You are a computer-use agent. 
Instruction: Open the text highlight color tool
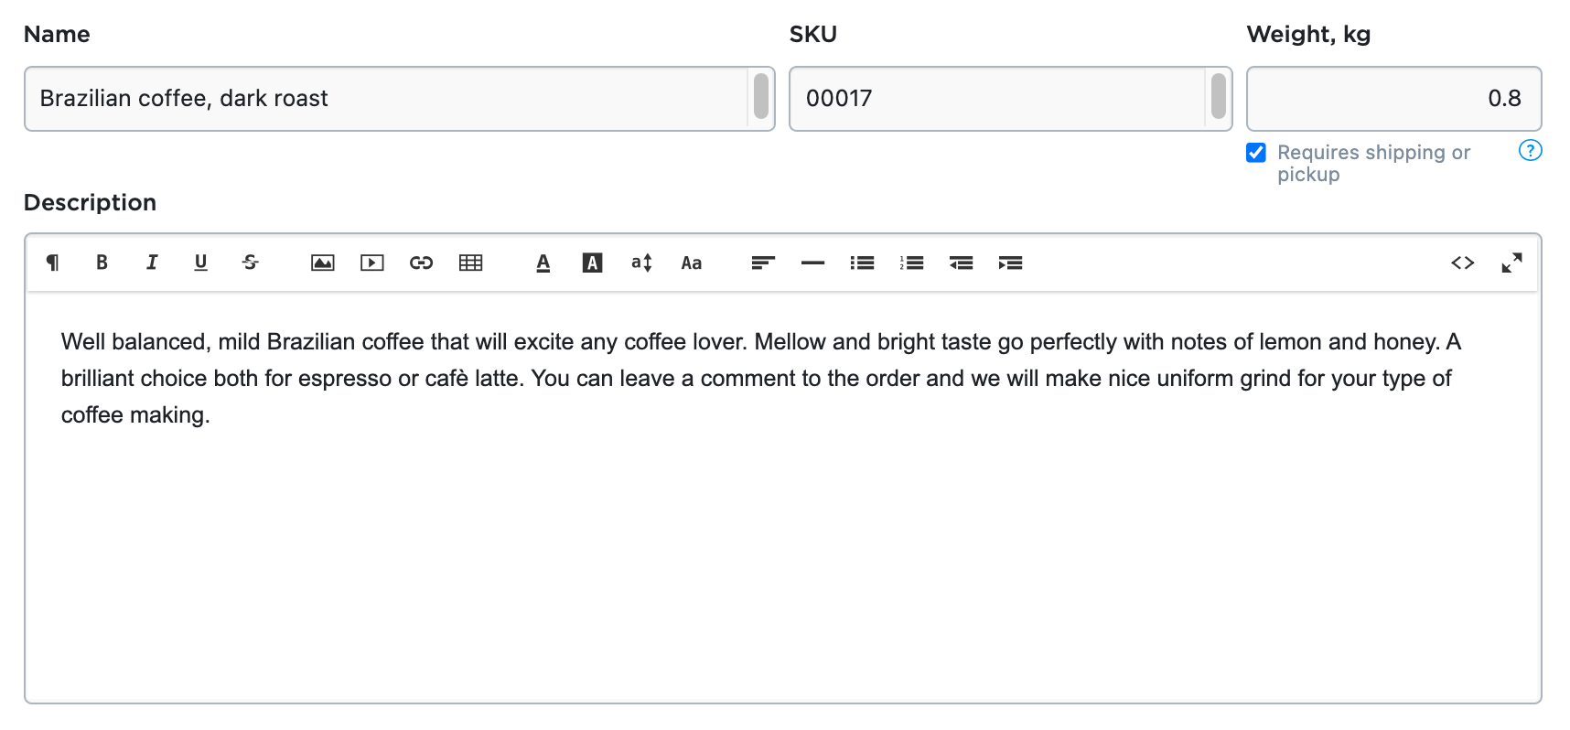pos(592,263)
